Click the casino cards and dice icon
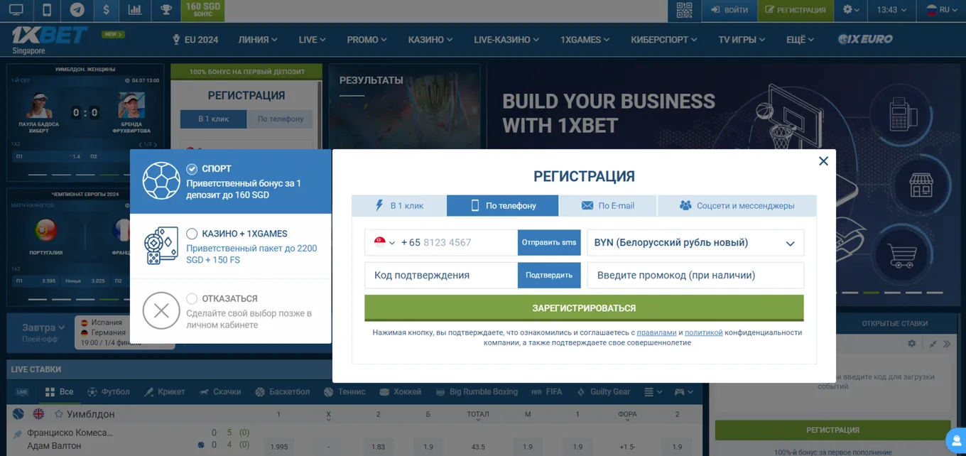This screenshot has height=456, width=966. coord(161,246)
